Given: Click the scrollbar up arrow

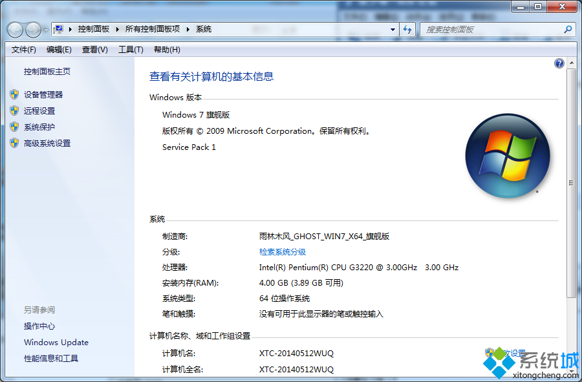Looking at the screenshot, I should coord(571,63).
